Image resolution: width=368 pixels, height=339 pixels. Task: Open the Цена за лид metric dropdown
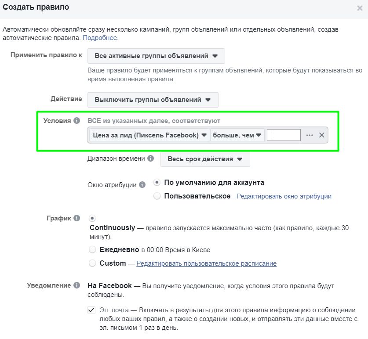click(x=148, y=135)
